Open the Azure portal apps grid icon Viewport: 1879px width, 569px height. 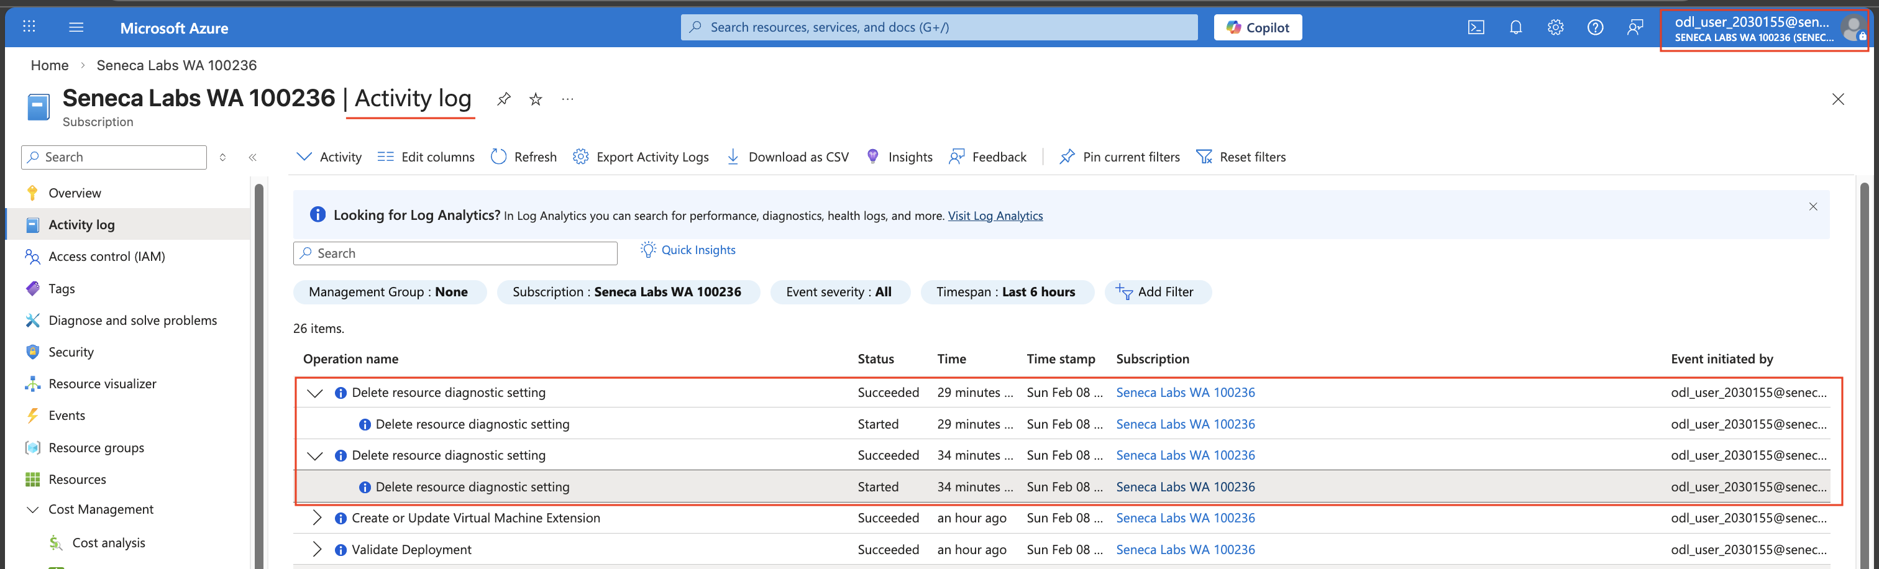point(29,27)
